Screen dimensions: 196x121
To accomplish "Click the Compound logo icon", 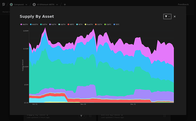I will pos(11,5).
